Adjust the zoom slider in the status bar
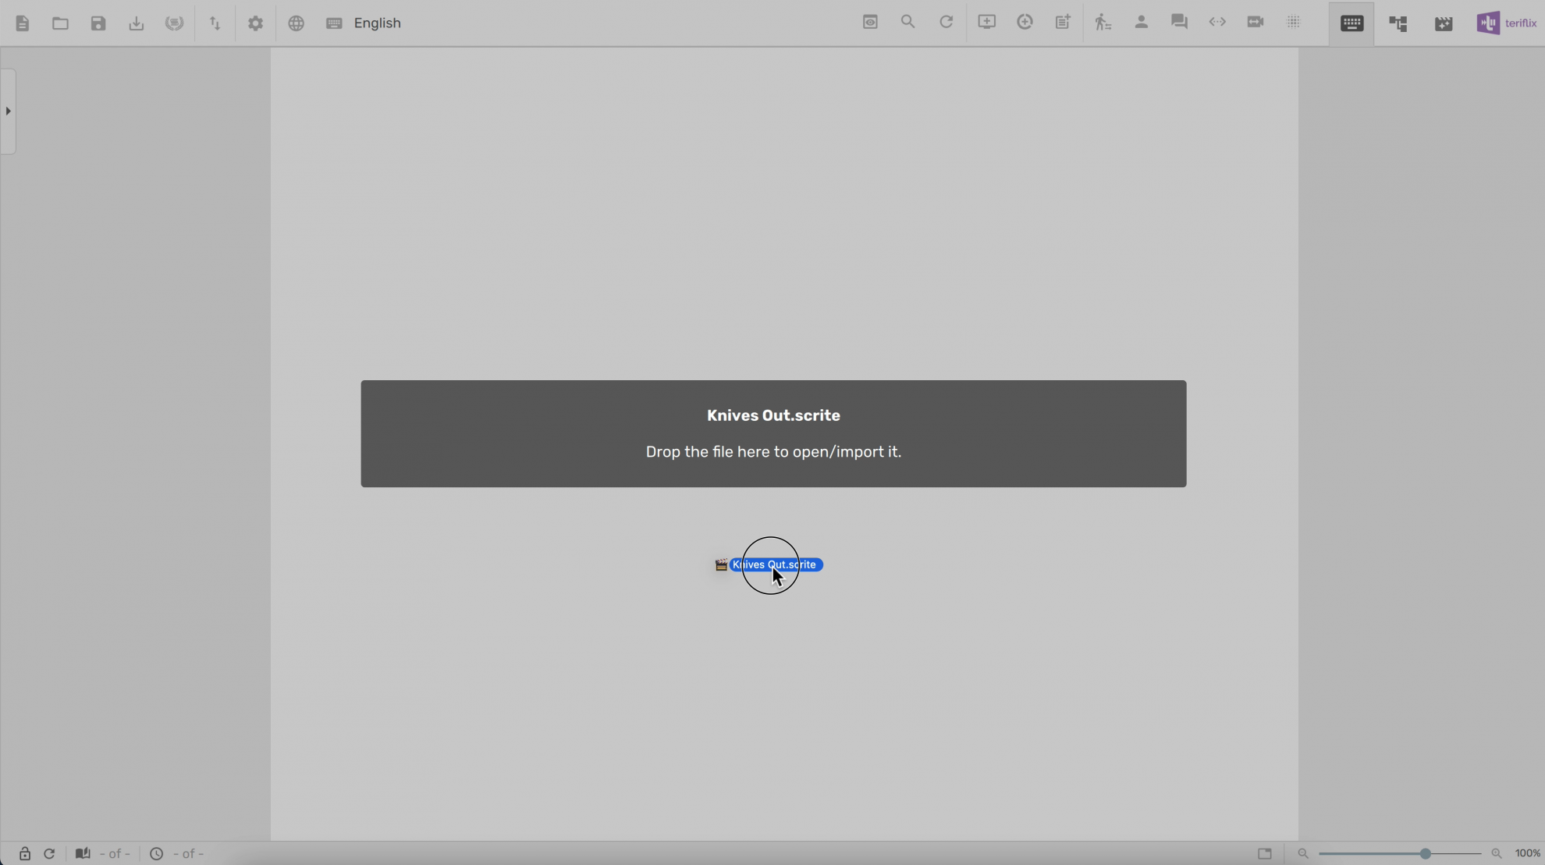The image size is (1545, 865). (1425, 853)
